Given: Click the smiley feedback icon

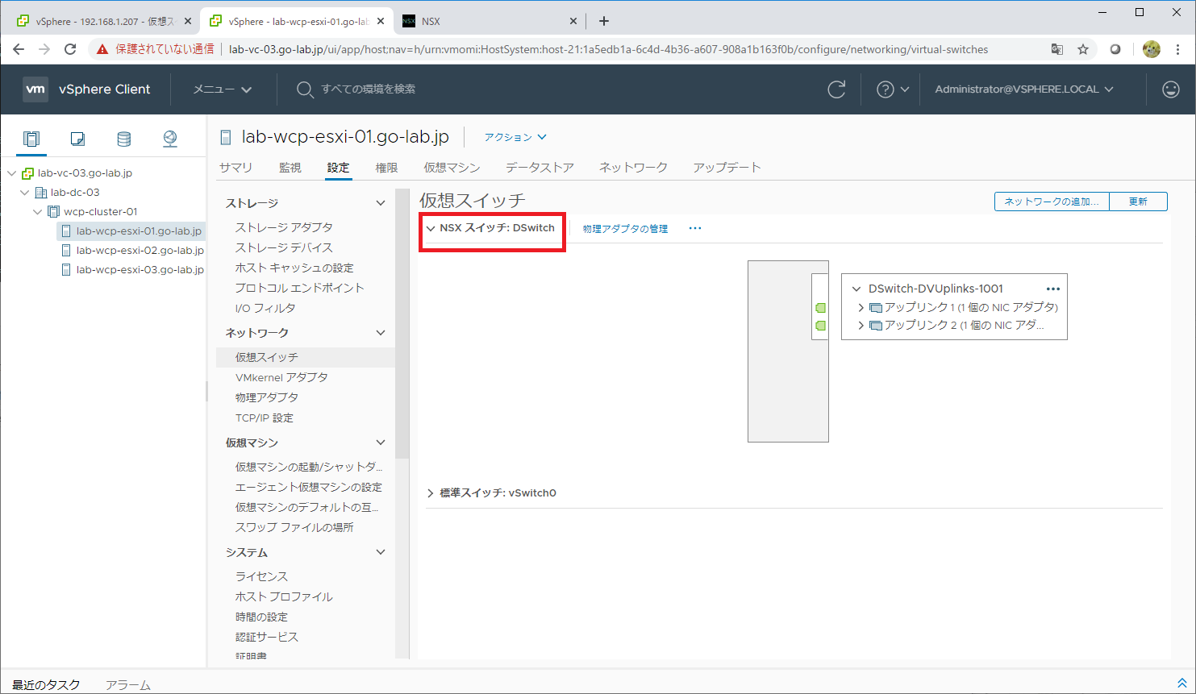Looking at the screenshot, I should click(1171, 89).
